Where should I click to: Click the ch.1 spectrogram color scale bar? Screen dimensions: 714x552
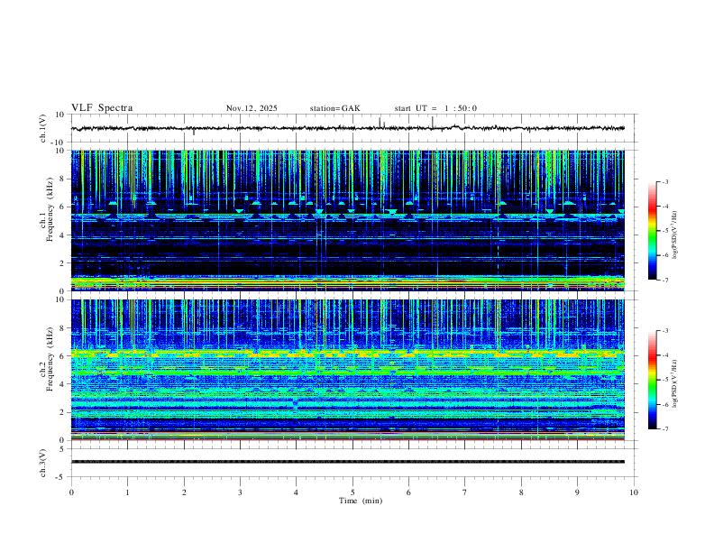point(652,231)
